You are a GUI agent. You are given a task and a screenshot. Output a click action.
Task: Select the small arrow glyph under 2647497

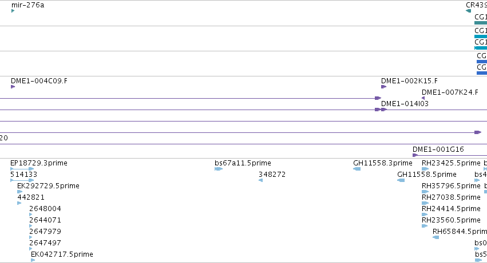pos(31,249)
